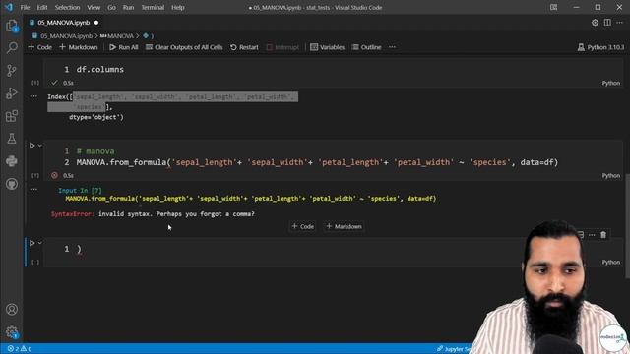Open errors and warnings count in status bar

click(20, 349)
